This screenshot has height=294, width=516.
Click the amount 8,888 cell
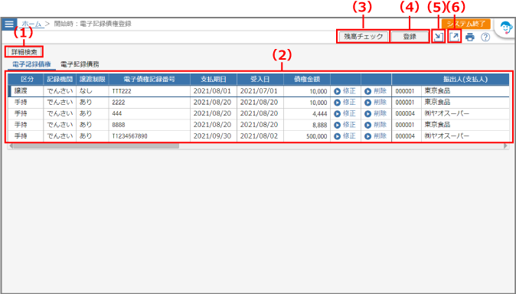click(x=307, y=125)
